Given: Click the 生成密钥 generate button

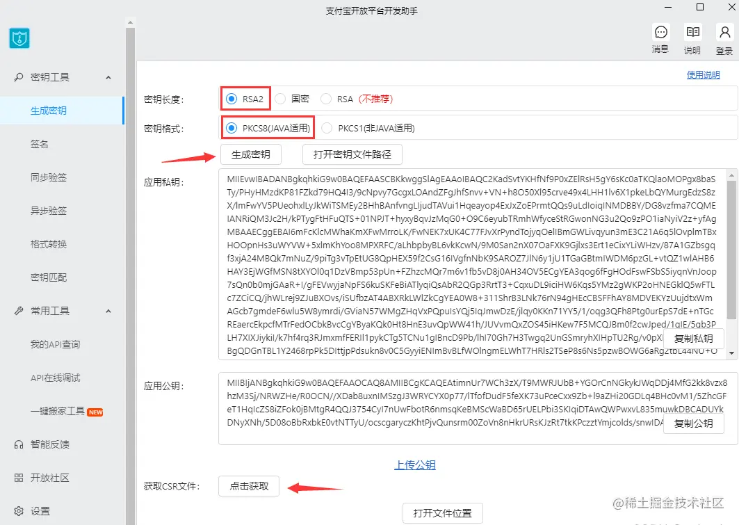Looking at the screenshot, I should click(x=251, y=154).
